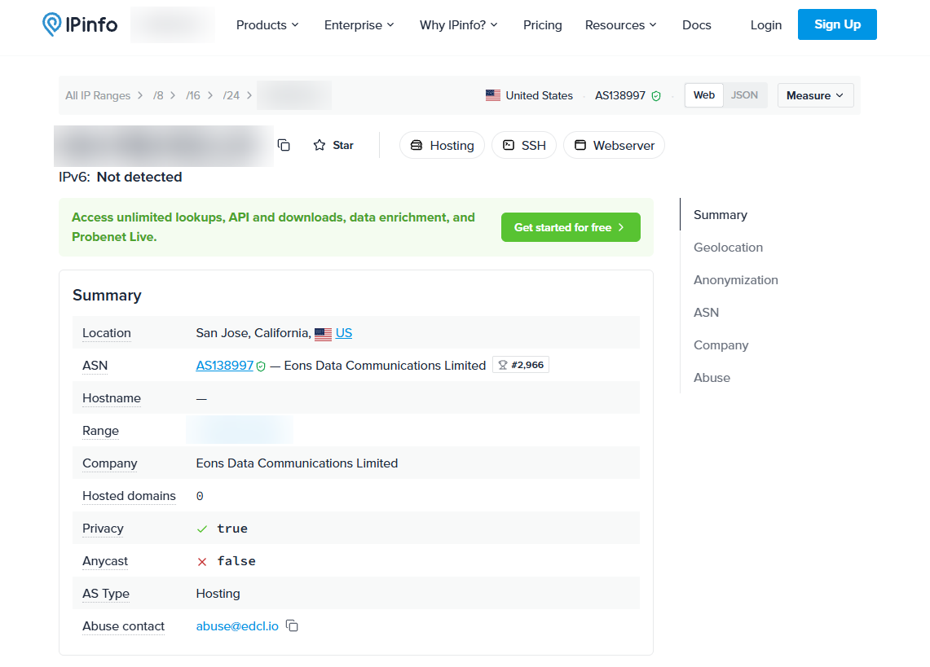This screenshot has height=667, width=930.
Task: Expand the Why IPinfo? menu
Action: pos(458,25)
